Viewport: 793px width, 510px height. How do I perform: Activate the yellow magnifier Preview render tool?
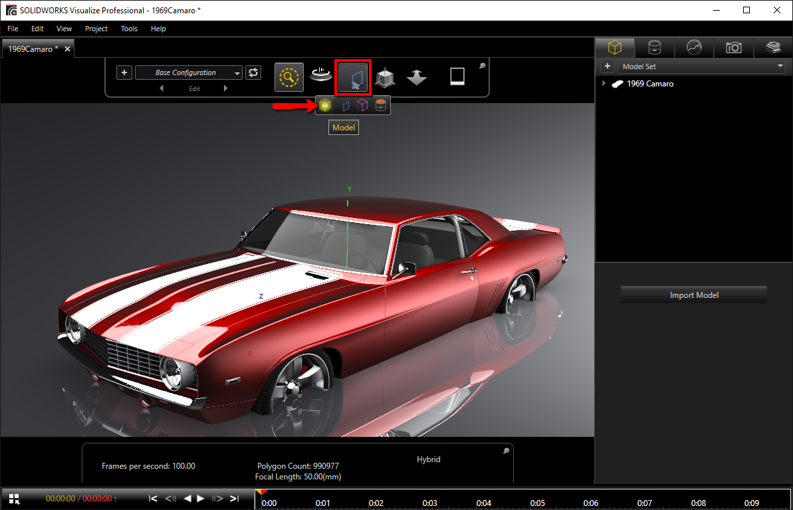288,77
